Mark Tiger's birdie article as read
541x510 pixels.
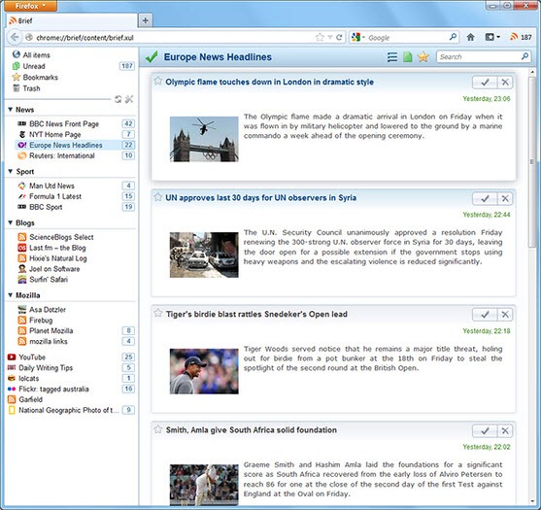(x=485, y=315)
